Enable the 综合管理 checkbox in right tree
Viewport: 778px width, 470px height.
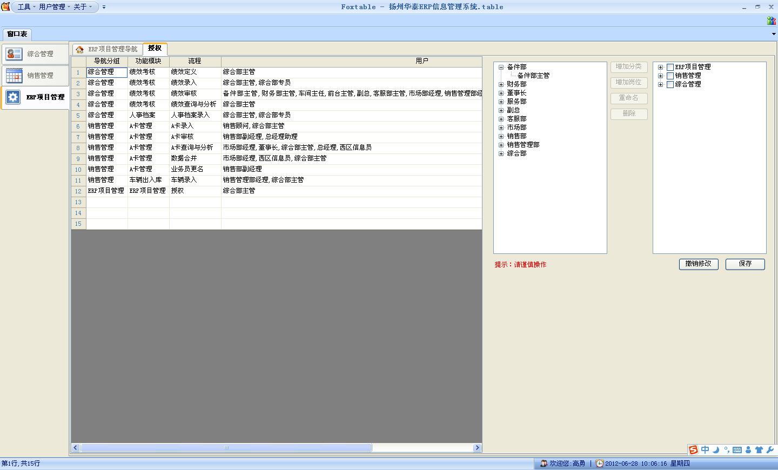click(670, 85)
